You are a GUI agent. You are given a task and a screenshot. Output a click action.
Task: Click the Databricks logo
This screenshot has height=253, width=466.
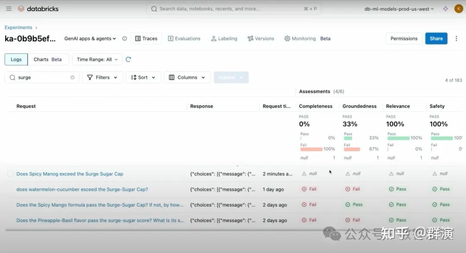point(38,9)
